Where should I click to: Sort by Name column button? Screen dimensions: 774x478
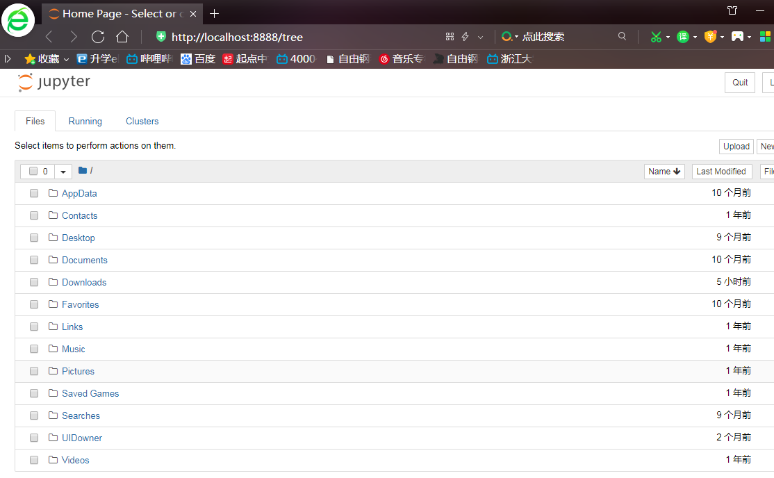tap(664, 172)
